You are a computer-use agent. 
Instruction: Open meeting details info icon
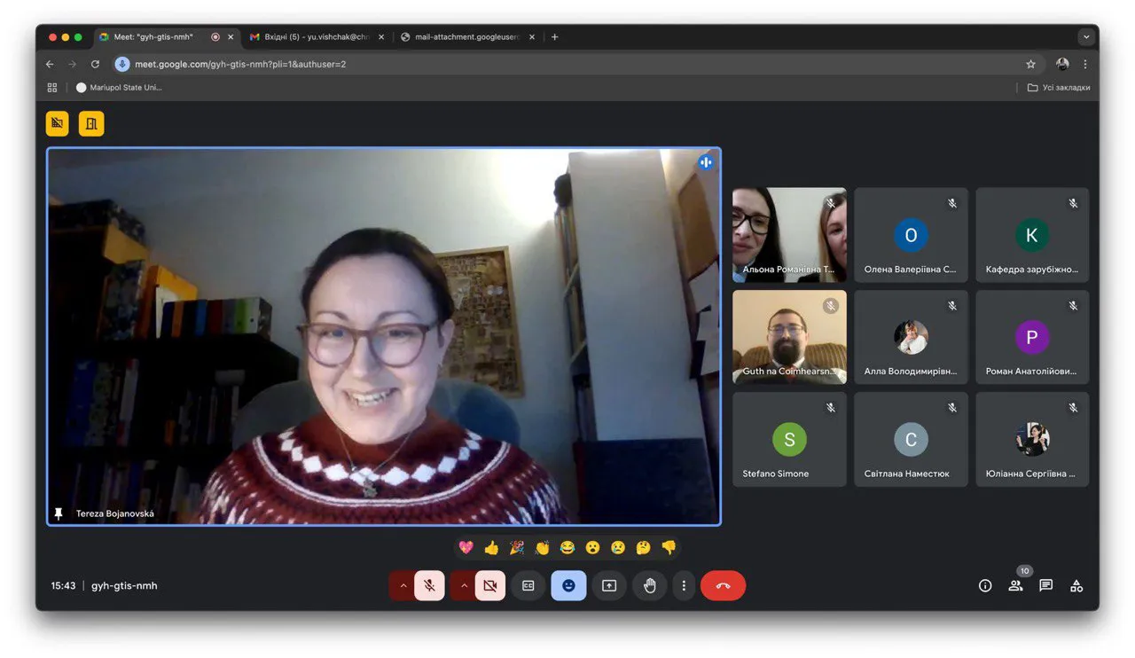(x=984, y=586)
